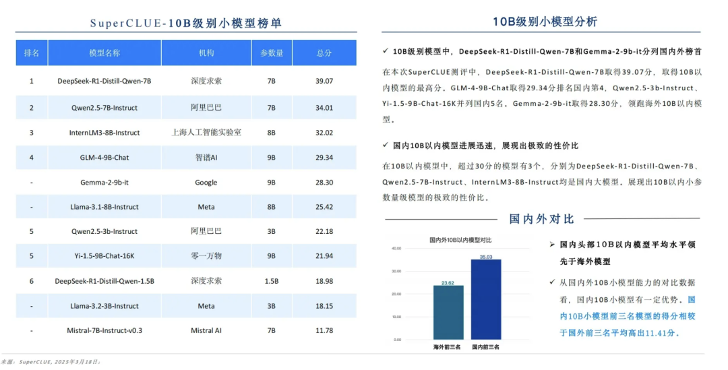Image resolution: width=728 pixels, height=370 pixels.
Task: Select the DeepSeek-R1-Distill-Qwen-1.5B model name cell
Action: pyautogui.click(x=104, y=281)
